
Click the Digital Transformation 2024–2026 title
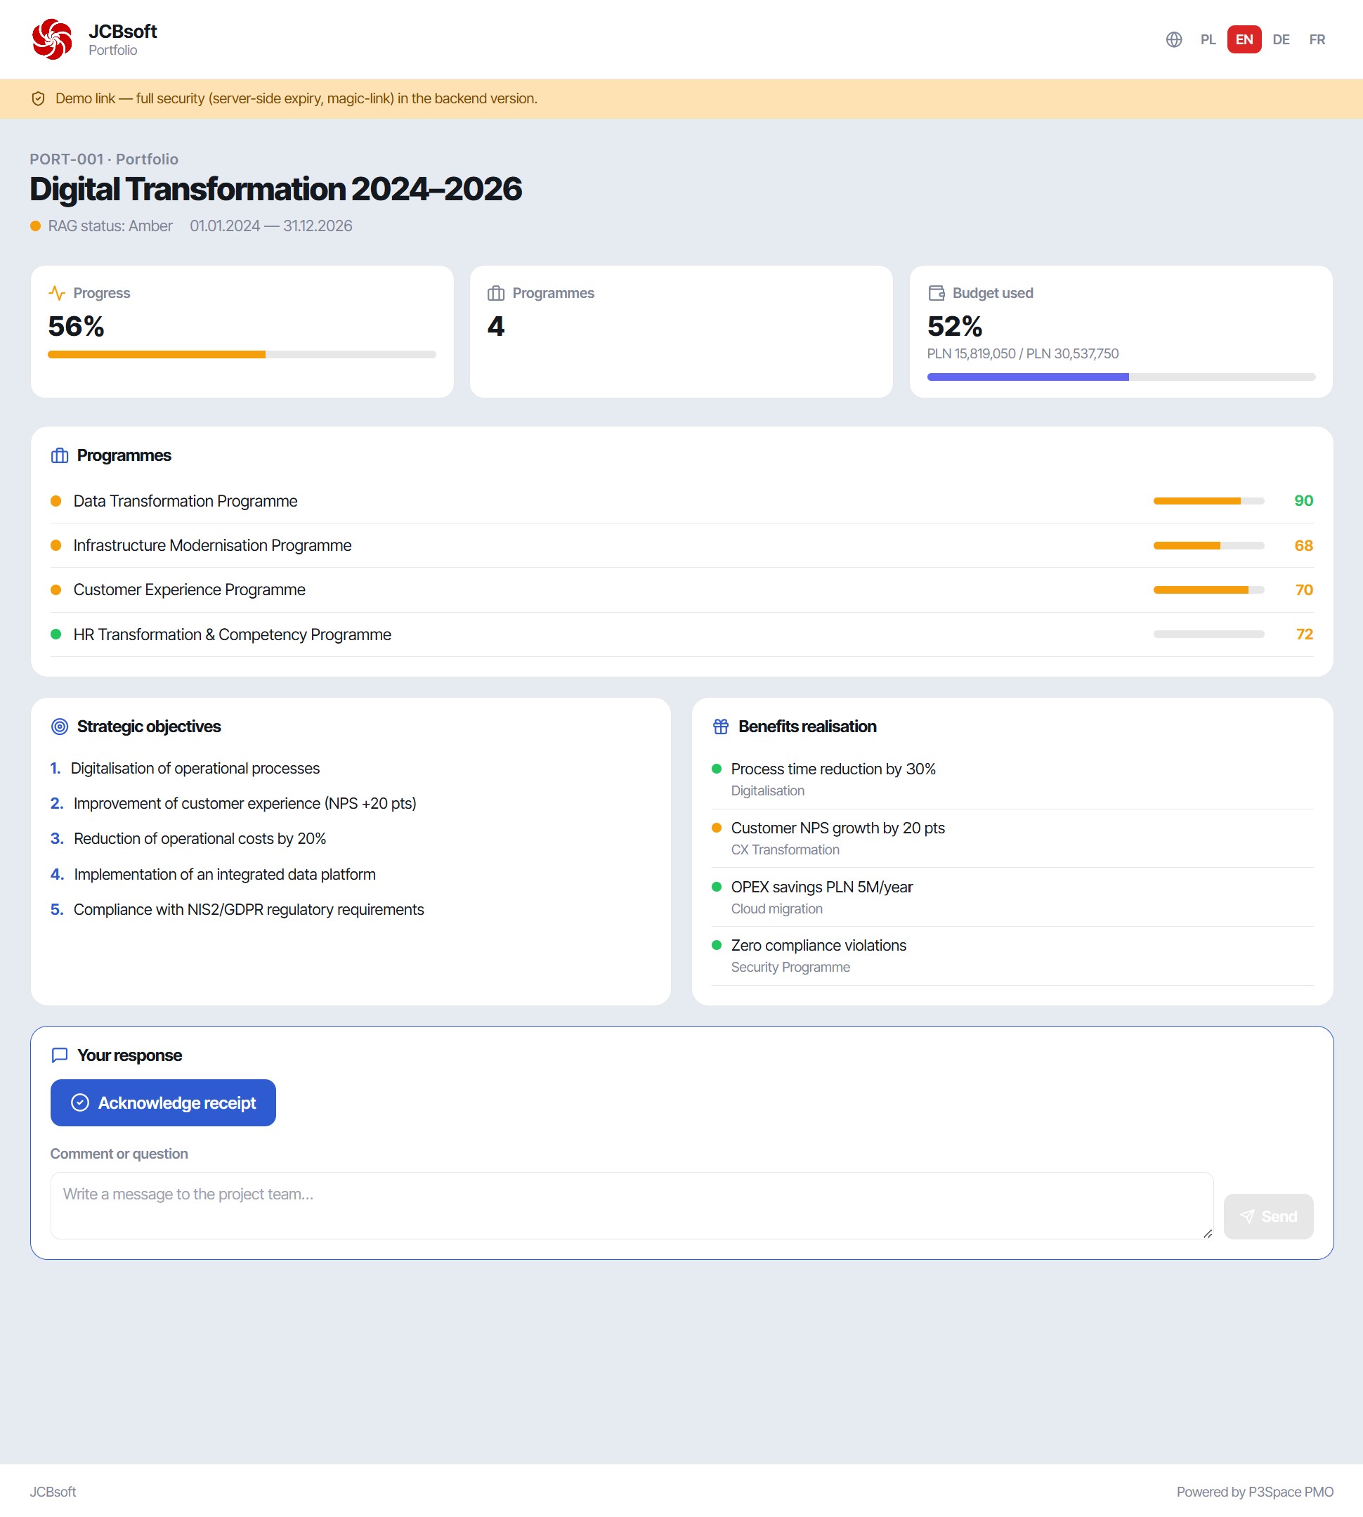click(x=275, y=190)
